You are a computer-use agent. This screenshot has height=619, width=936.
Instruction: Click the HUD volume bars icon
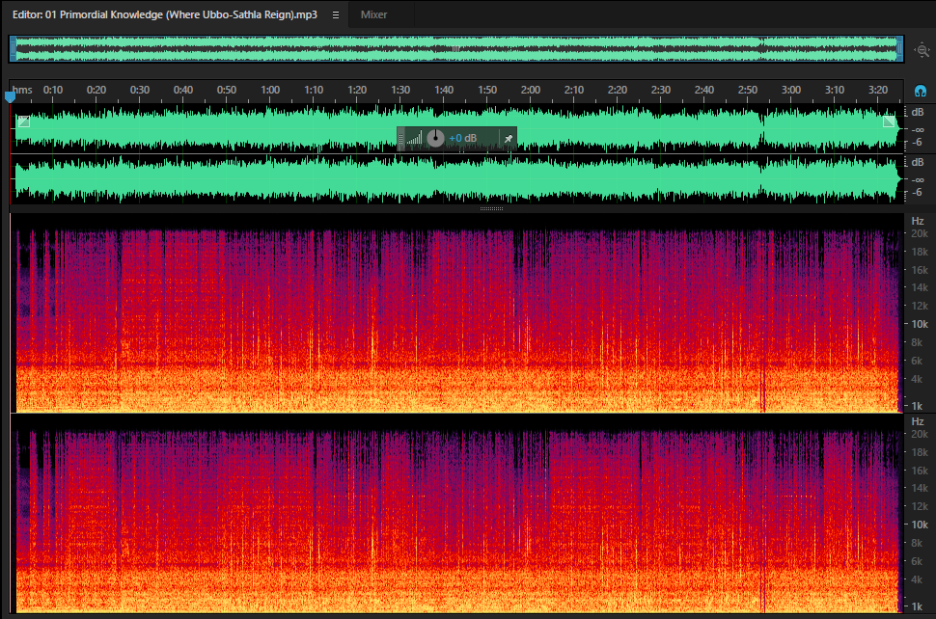(414, 138)
